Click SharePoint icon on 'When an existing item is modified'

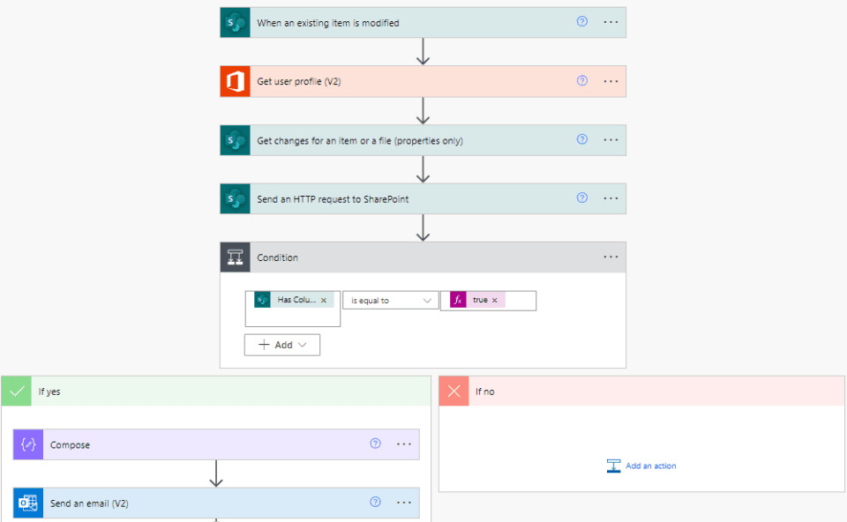tap(235, 23)
